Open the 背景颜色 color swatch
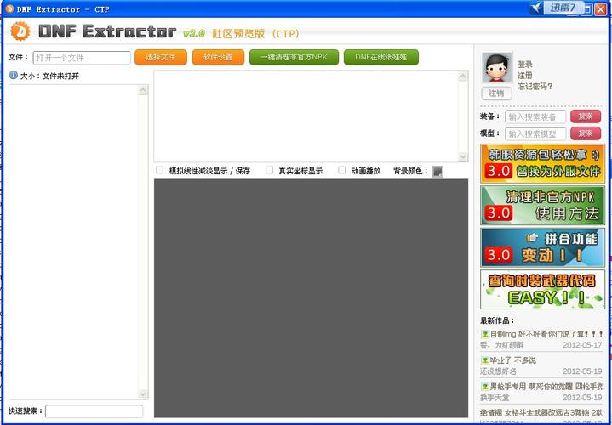The height and width of the screenshot is (425, 612). click(438, 171)
